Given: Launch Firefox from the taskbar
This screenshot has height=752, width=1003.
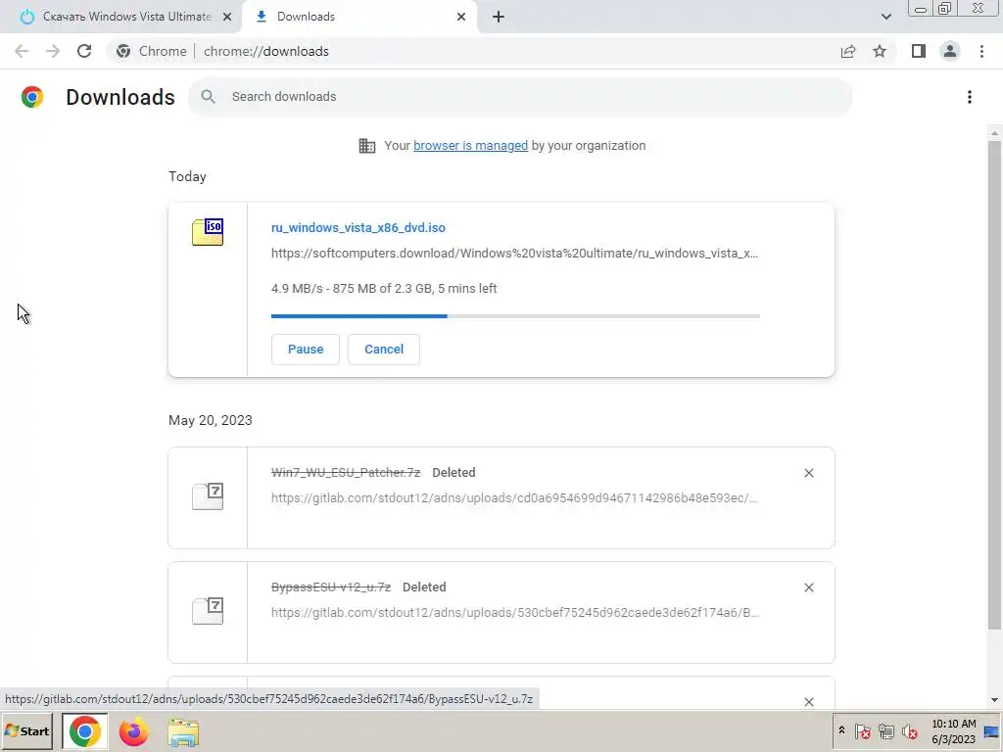Looking at the screenshot, I should [133, 731].
